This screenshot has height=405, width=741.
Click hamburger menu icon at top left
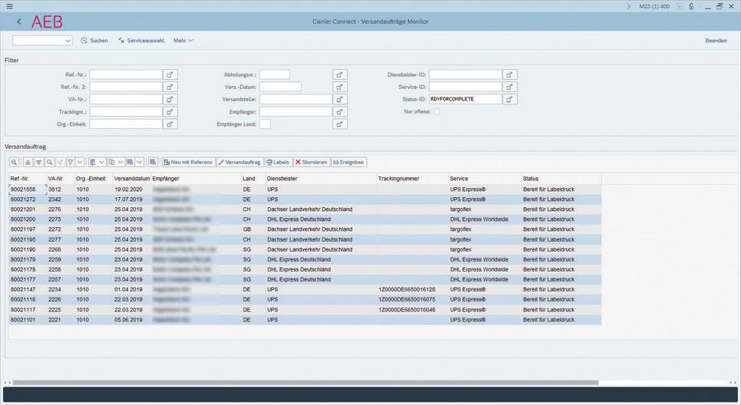(9, 6)
